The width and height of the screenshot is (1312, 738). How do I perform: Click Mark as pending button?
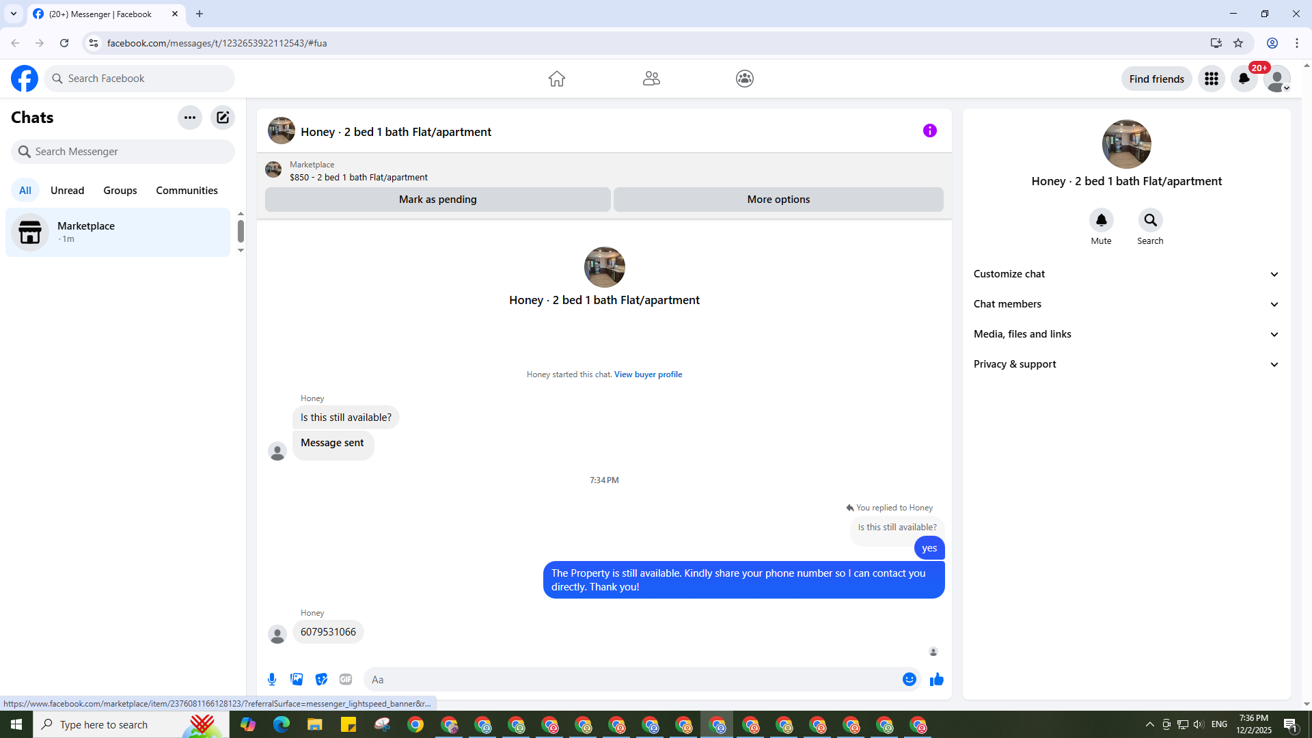pos(437,200)
